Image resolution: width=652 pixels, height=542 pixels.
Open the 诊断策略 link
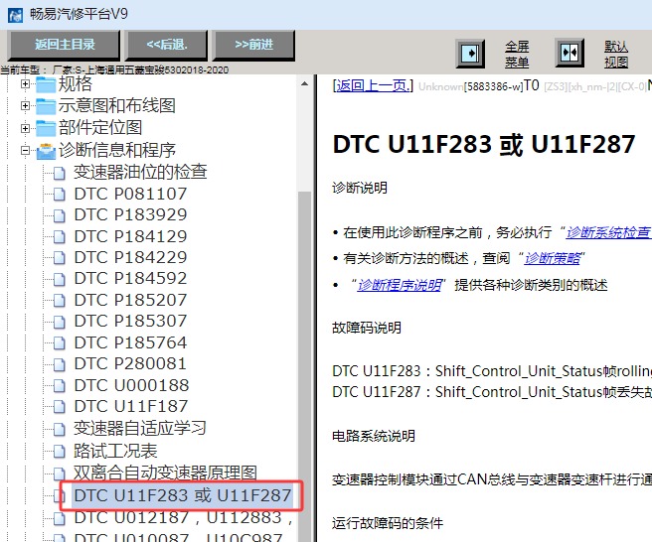tap(552, 259)
